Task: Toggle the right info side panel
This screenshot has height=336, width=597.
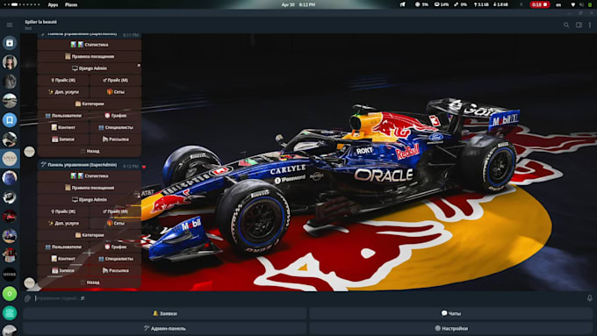Action: (x=579, y=25)
